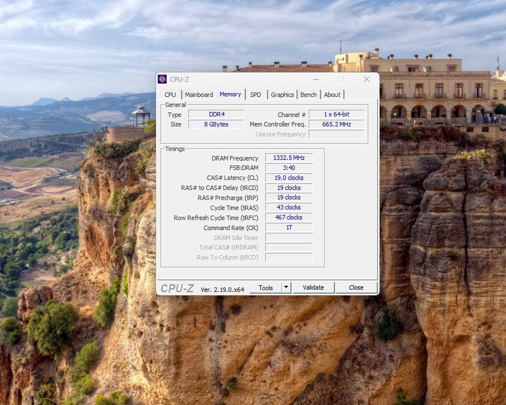Click the Command Rate (CR) label

pyautogui.click(x=231, y=228)
